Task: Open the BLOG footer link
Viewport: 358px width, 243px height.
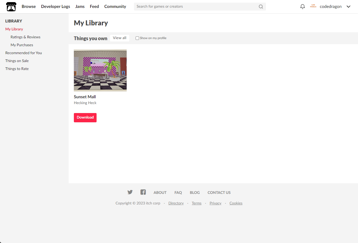Action: 195,193
